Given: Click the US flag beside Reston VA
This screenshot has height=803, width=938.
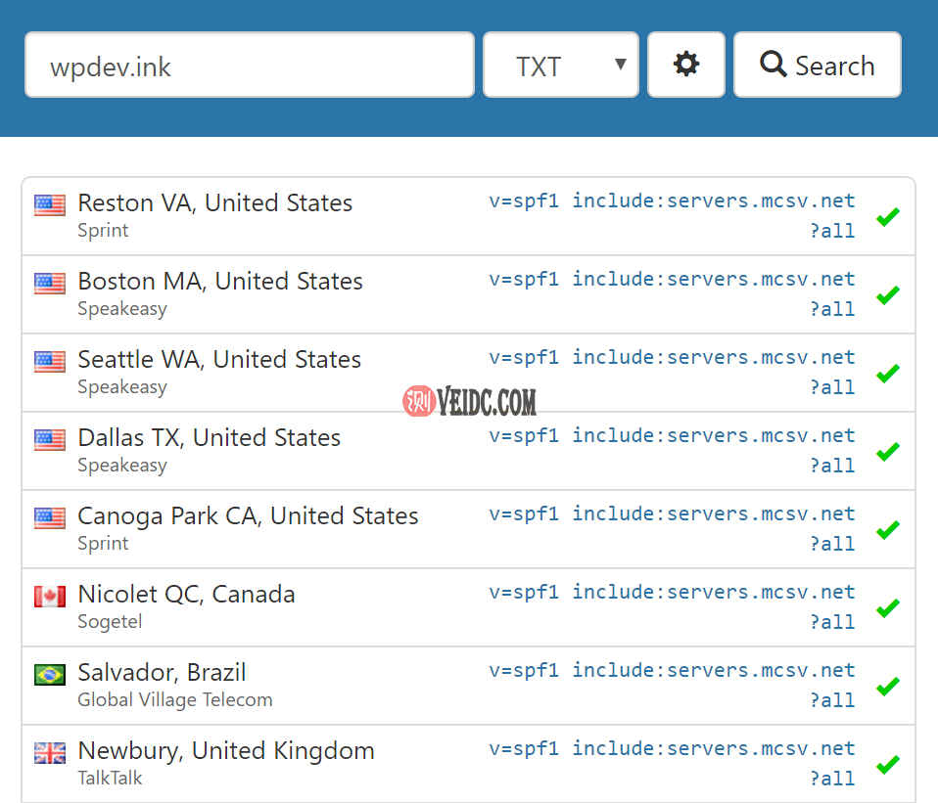Looking at the screenshot, I should point(50,205).
